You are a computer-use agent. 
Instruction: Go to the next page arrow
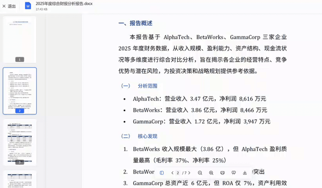189,173
